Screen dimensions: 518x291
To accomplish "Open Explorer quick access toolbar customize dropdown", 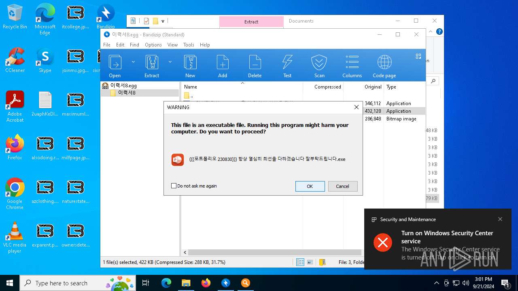I will 163,21.
